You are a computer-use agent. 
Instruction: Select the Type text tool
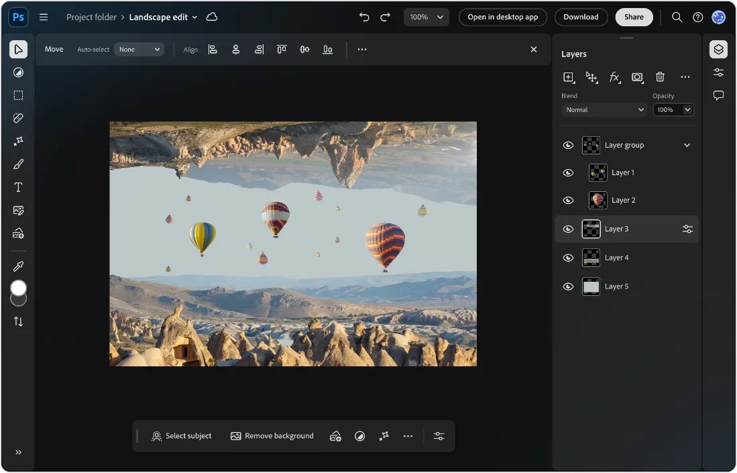18,187
